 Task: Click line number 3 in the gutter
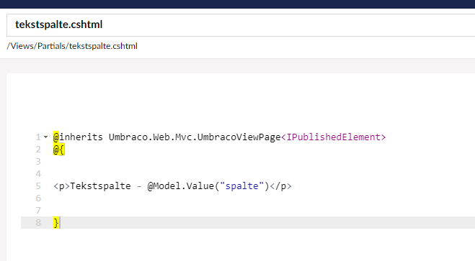click(x=38, y=162)
